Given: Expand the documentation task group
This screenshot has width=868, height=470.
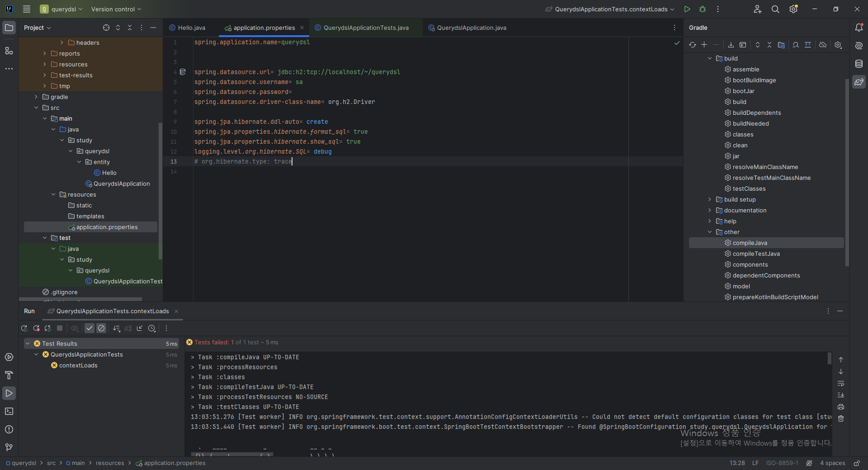Looking at the screenshot, I should coord(710,210).
